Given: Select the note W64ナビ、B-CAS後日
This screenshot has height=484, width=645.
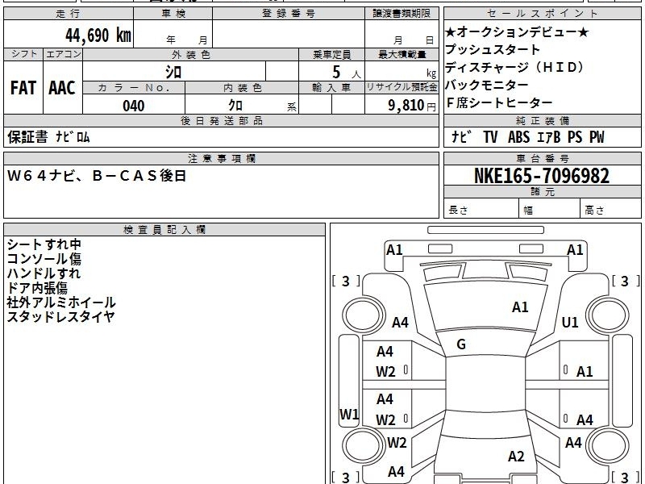Looking at the screenshot, I should click(97, 176).
